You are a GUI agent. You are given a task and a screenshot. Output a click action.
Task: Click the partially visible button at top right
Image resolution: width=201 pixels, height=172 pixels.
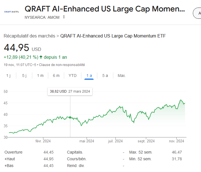pyautogui.click(x=197, y=13)
